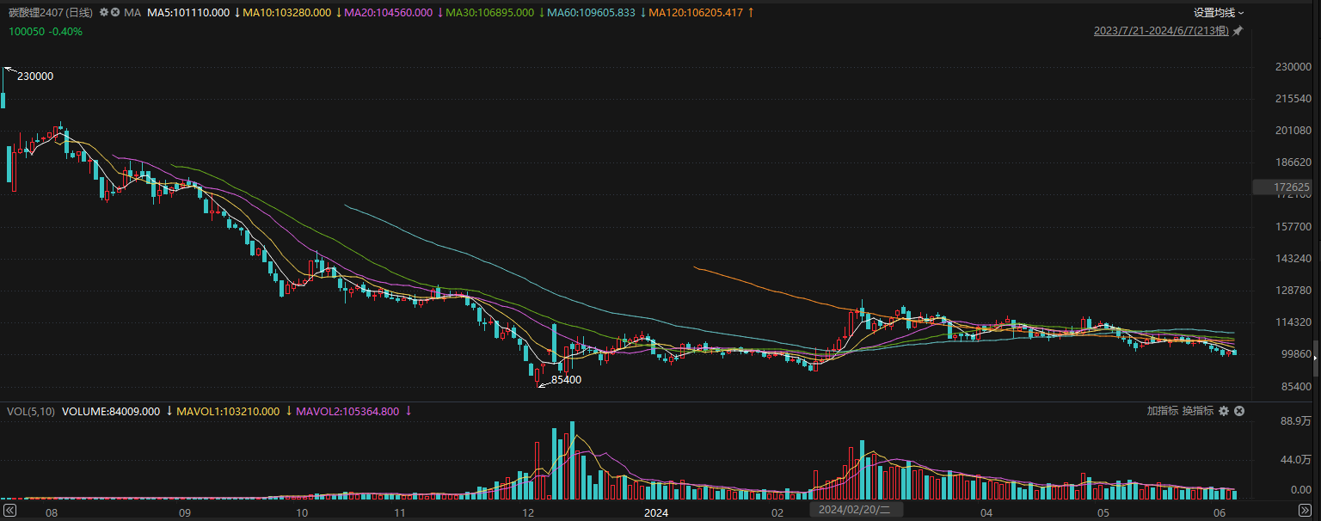Viewport: 1321px width, 521px height.
Task: Close the volume indicator panel
Action: (1239, 411)
